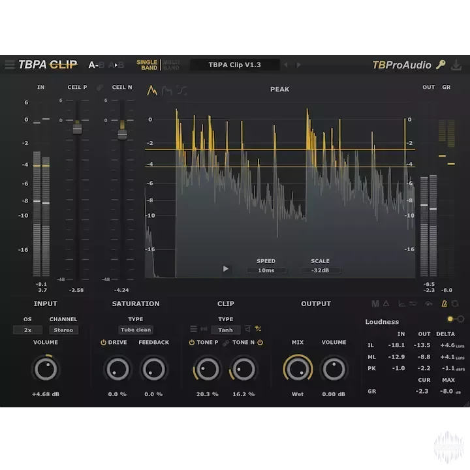470x470 pixels.
Task: Open the SPEED 10ms dropdown
Action: click(266, 270)
